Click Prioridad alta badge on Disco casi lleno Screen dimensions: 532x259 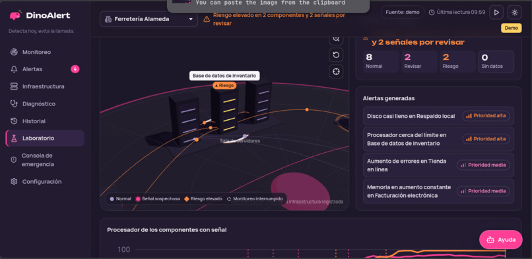[486, 116]
